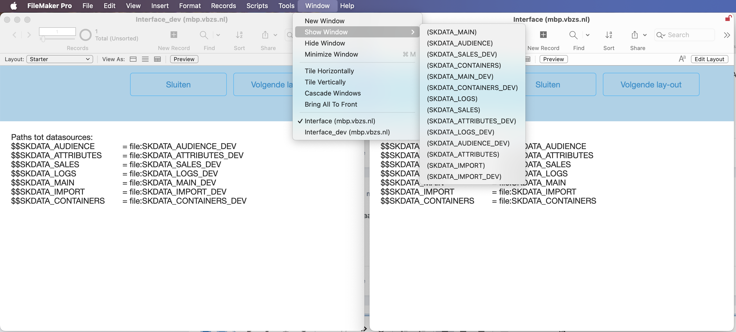Expand the Share options arrow in right window
The image size is (736, 332).
(x=645, y=35)
